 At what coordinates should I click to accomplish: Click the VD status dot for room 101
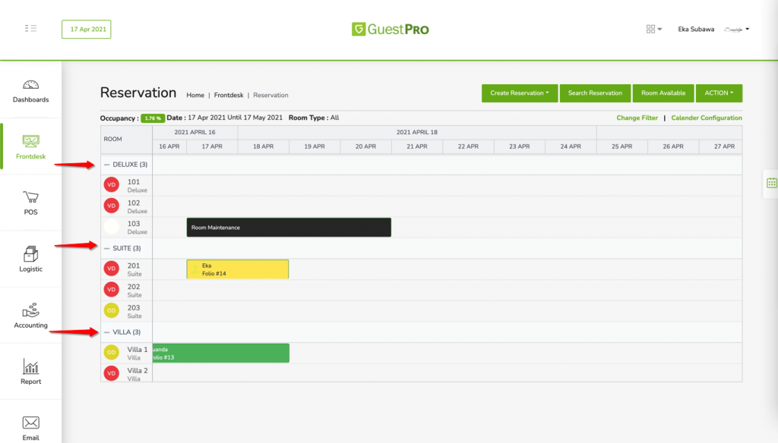click(112, 184)
